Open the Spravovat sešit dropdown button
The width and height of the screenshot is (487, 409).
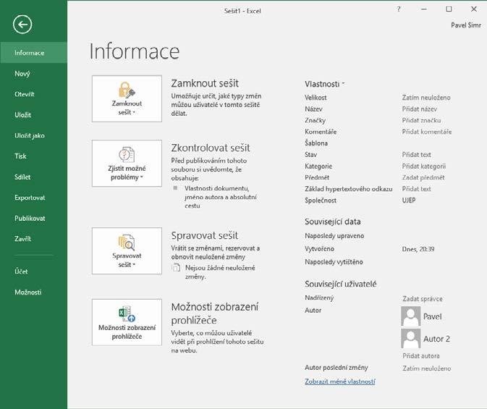coord(127,250)
